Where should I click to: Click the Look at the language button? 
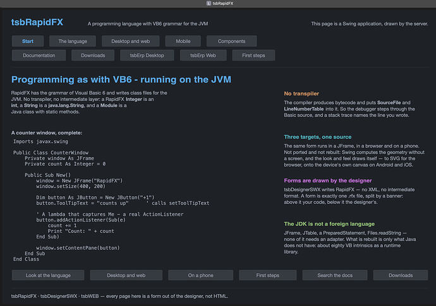(48, 275)
